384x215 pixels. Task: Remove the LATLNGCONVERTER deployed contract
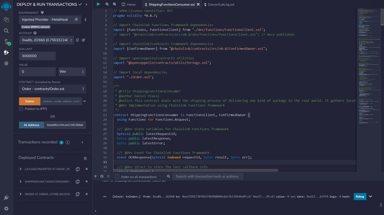click(86, 169)
